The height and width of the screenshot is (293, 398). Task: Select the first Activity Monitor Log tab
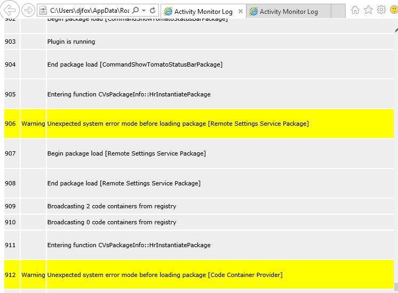click(203, 11)
